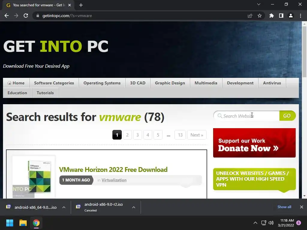Screen dimensions: 307x230
Task: Expand options for android-x86_64-9.0 iso download
Action: [x=64, y=207]
